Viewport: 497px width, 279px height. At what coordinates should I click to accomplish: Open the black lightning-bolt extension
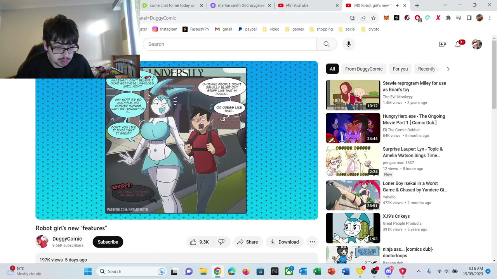[x=396, y=18]
